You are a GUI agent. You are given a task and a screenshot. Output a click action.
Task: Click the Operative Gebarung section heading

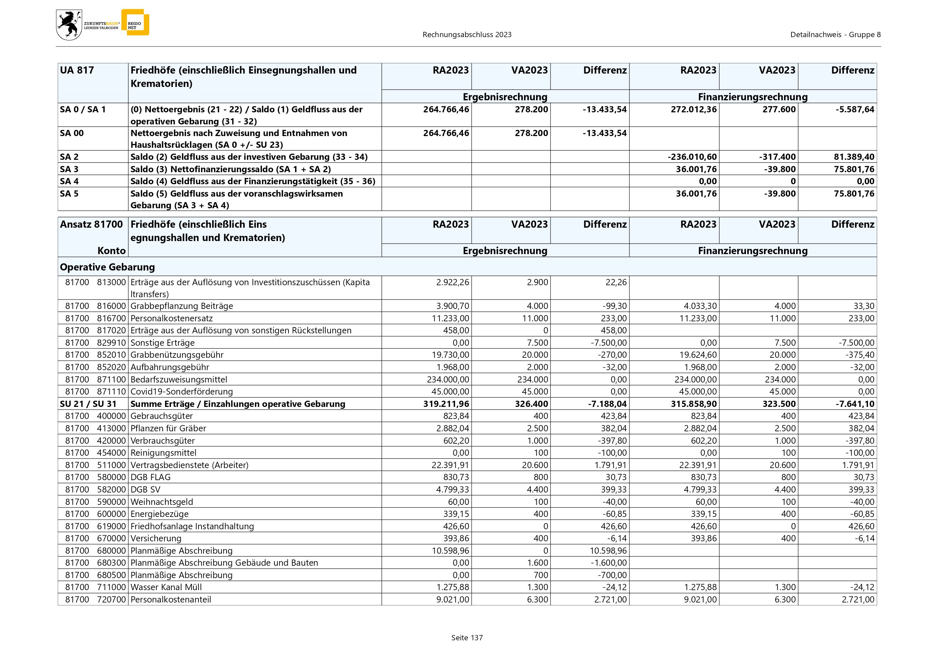(107, 267)
